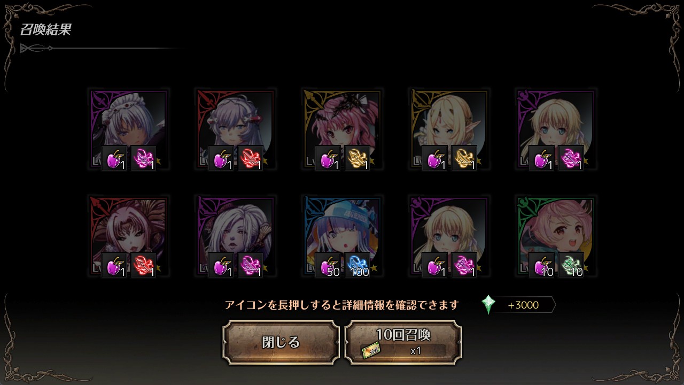This screenshot has height=385, width=684.
Task: Choose the blonde elf character portrait
Action: point(449,129)
